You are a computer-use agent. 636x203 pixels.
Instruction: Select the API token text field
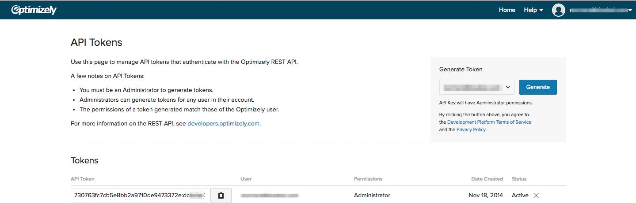point(139,195)
